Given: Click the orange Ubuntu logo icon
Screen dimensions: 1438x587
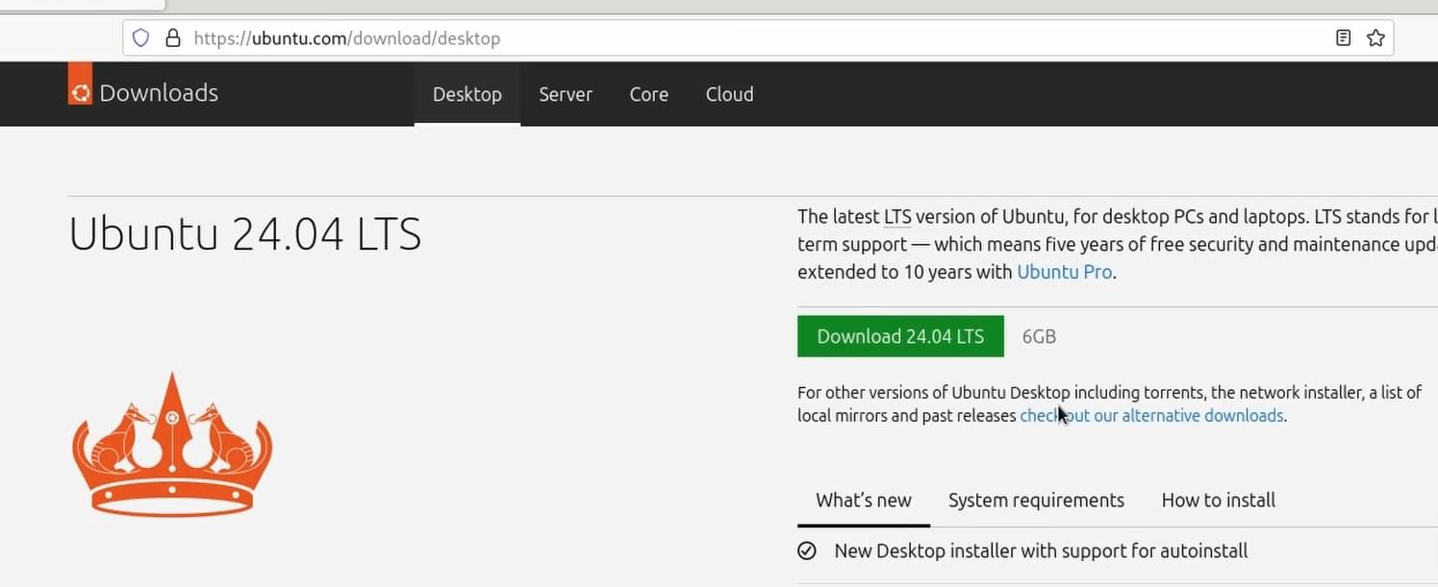Looking at the screenshot, I should point(80,84).
